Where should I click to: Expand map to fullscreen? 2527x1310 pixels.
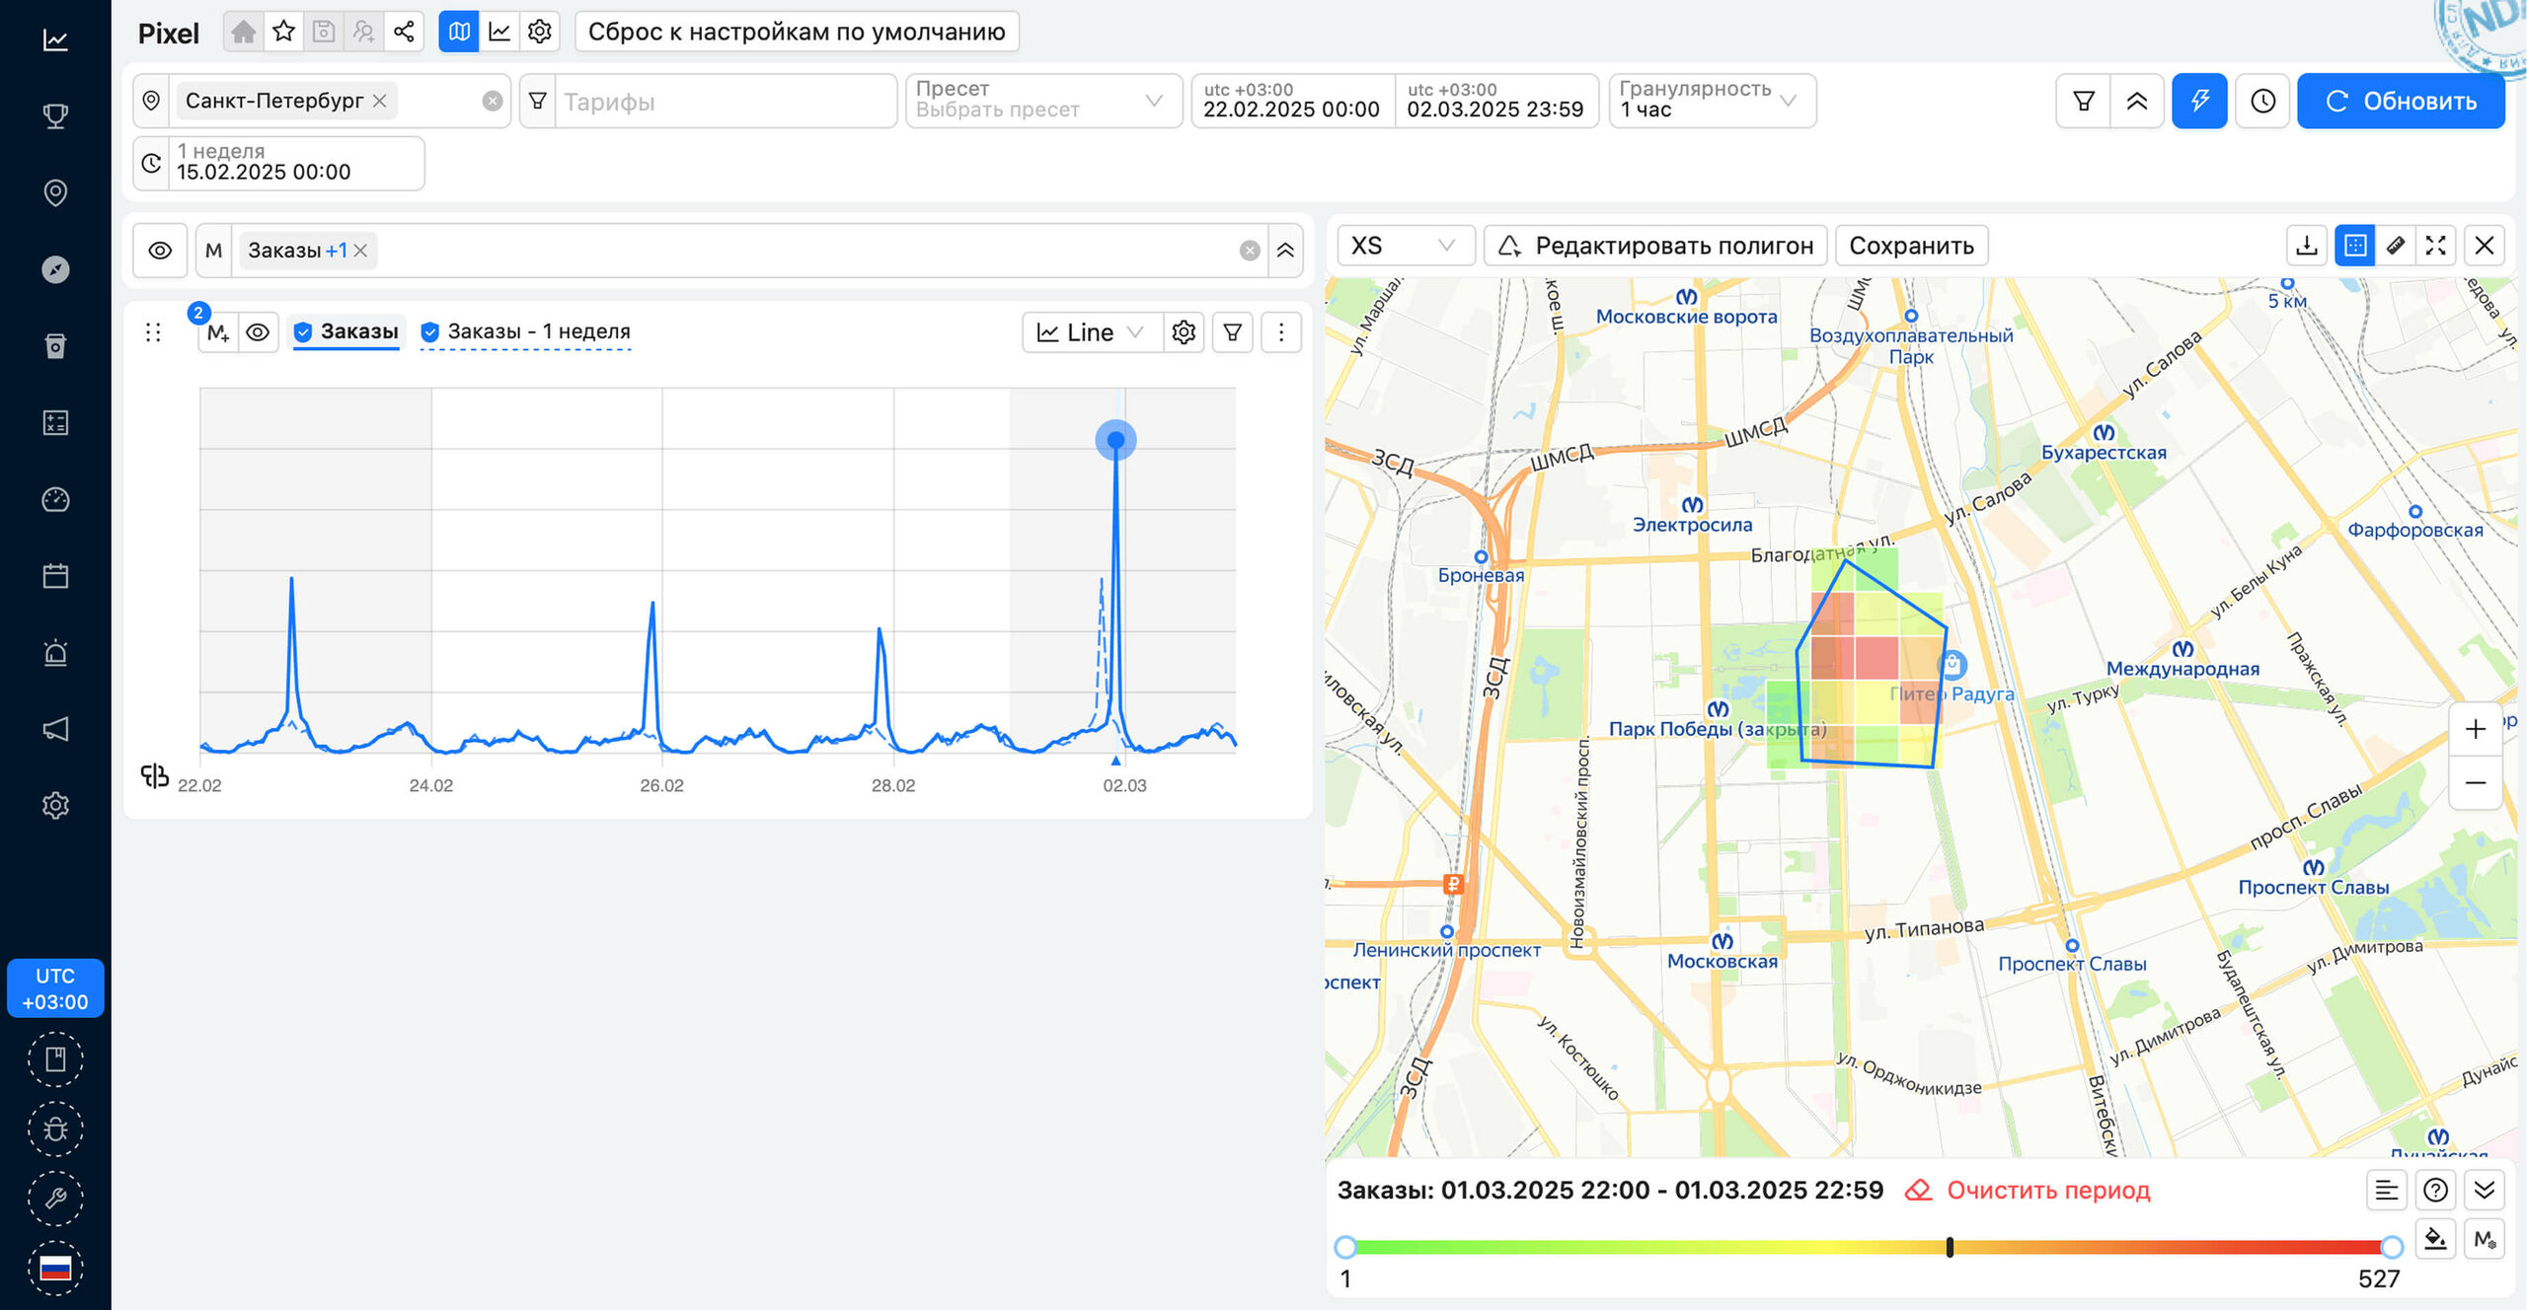[2436, 246]
